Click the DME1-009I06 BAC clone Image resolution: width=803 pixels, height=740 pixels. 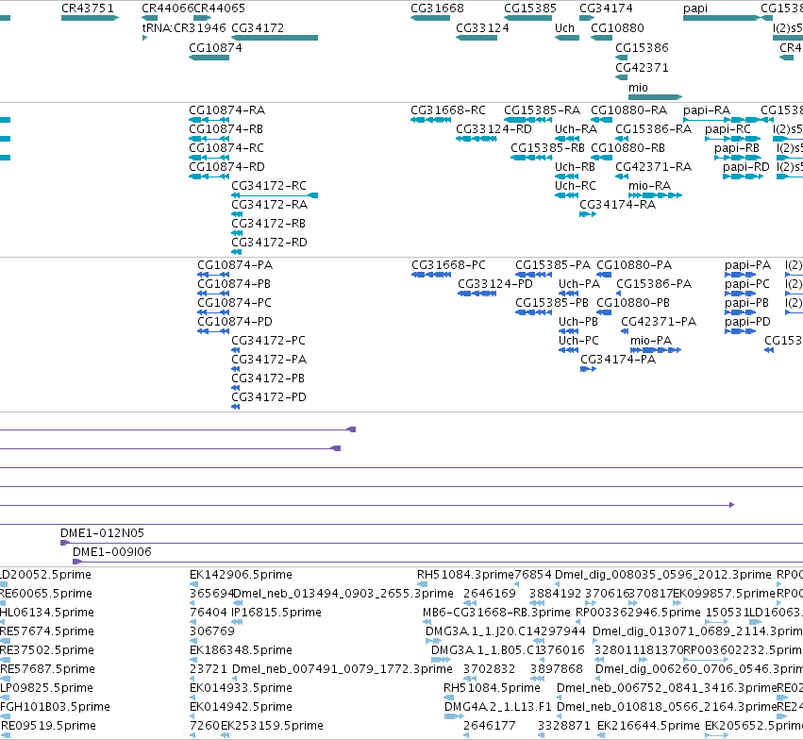point(438,562)
